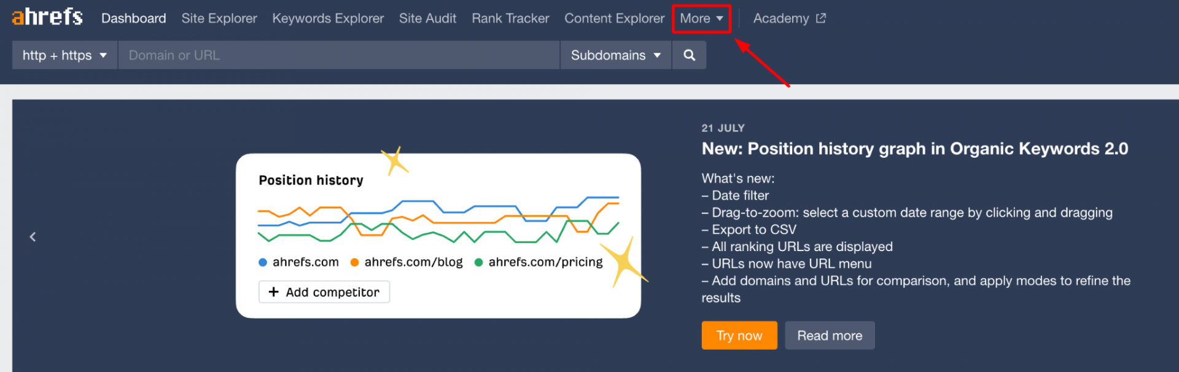This screenshot has width=1179, height=372.
Task: Click the ahrefs.com/pricing legend label
Action: coord(545,262)
